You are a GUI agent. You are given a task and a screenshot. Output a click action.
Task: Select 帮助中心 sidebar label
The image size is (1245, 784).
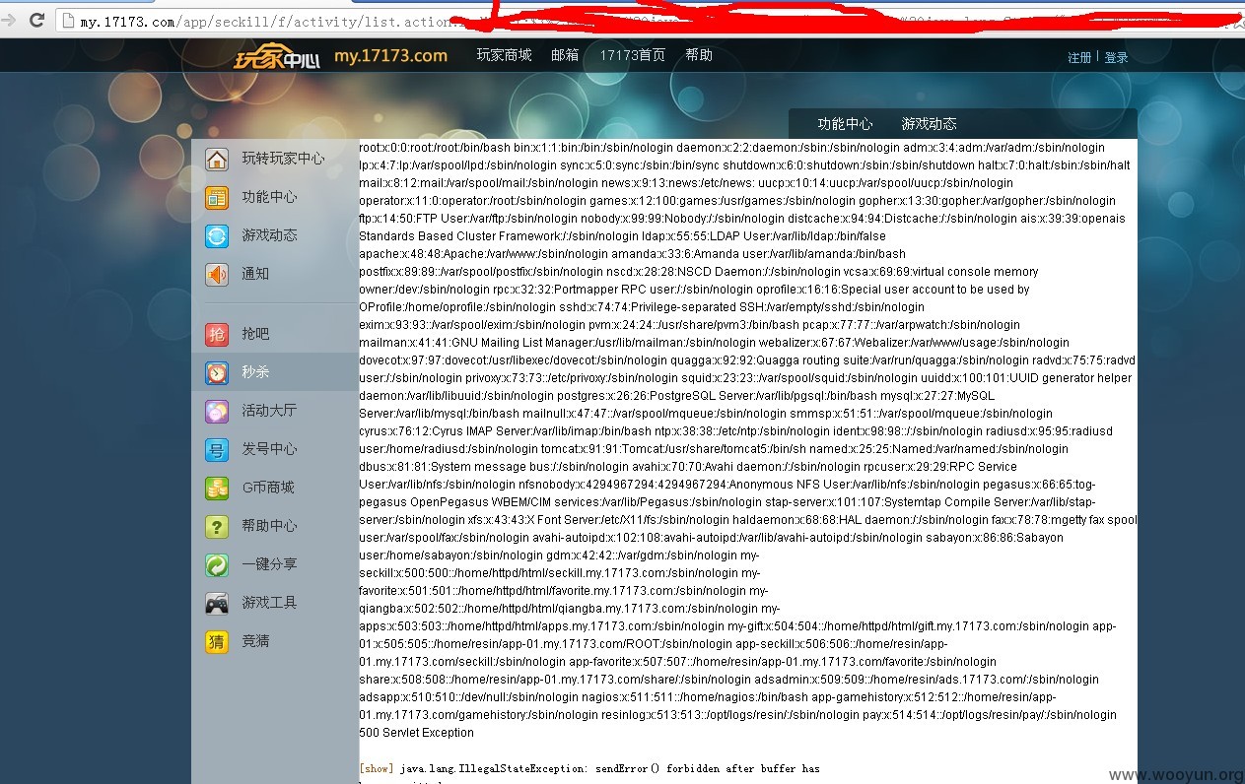tap(269, 526)
